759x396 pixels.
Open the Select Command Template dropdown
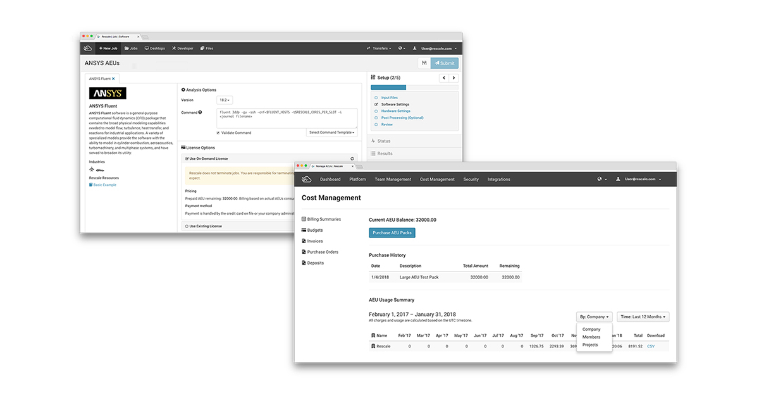tap(331, 133)
